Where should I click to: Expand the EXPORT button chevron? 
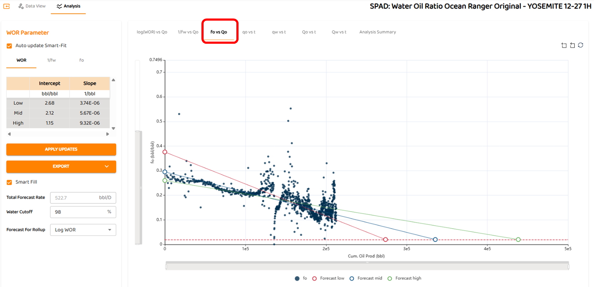(107, 166)
